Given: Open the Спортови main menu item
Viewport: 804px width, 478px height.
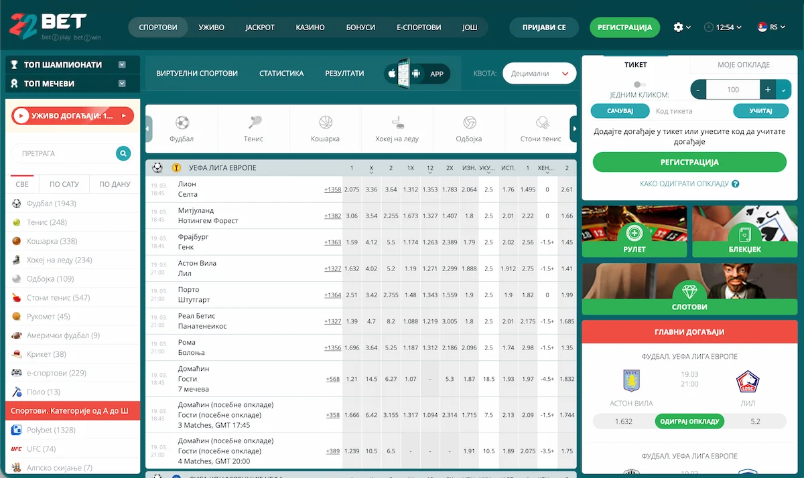Looking at the screenshot, I should pos(158,27).
